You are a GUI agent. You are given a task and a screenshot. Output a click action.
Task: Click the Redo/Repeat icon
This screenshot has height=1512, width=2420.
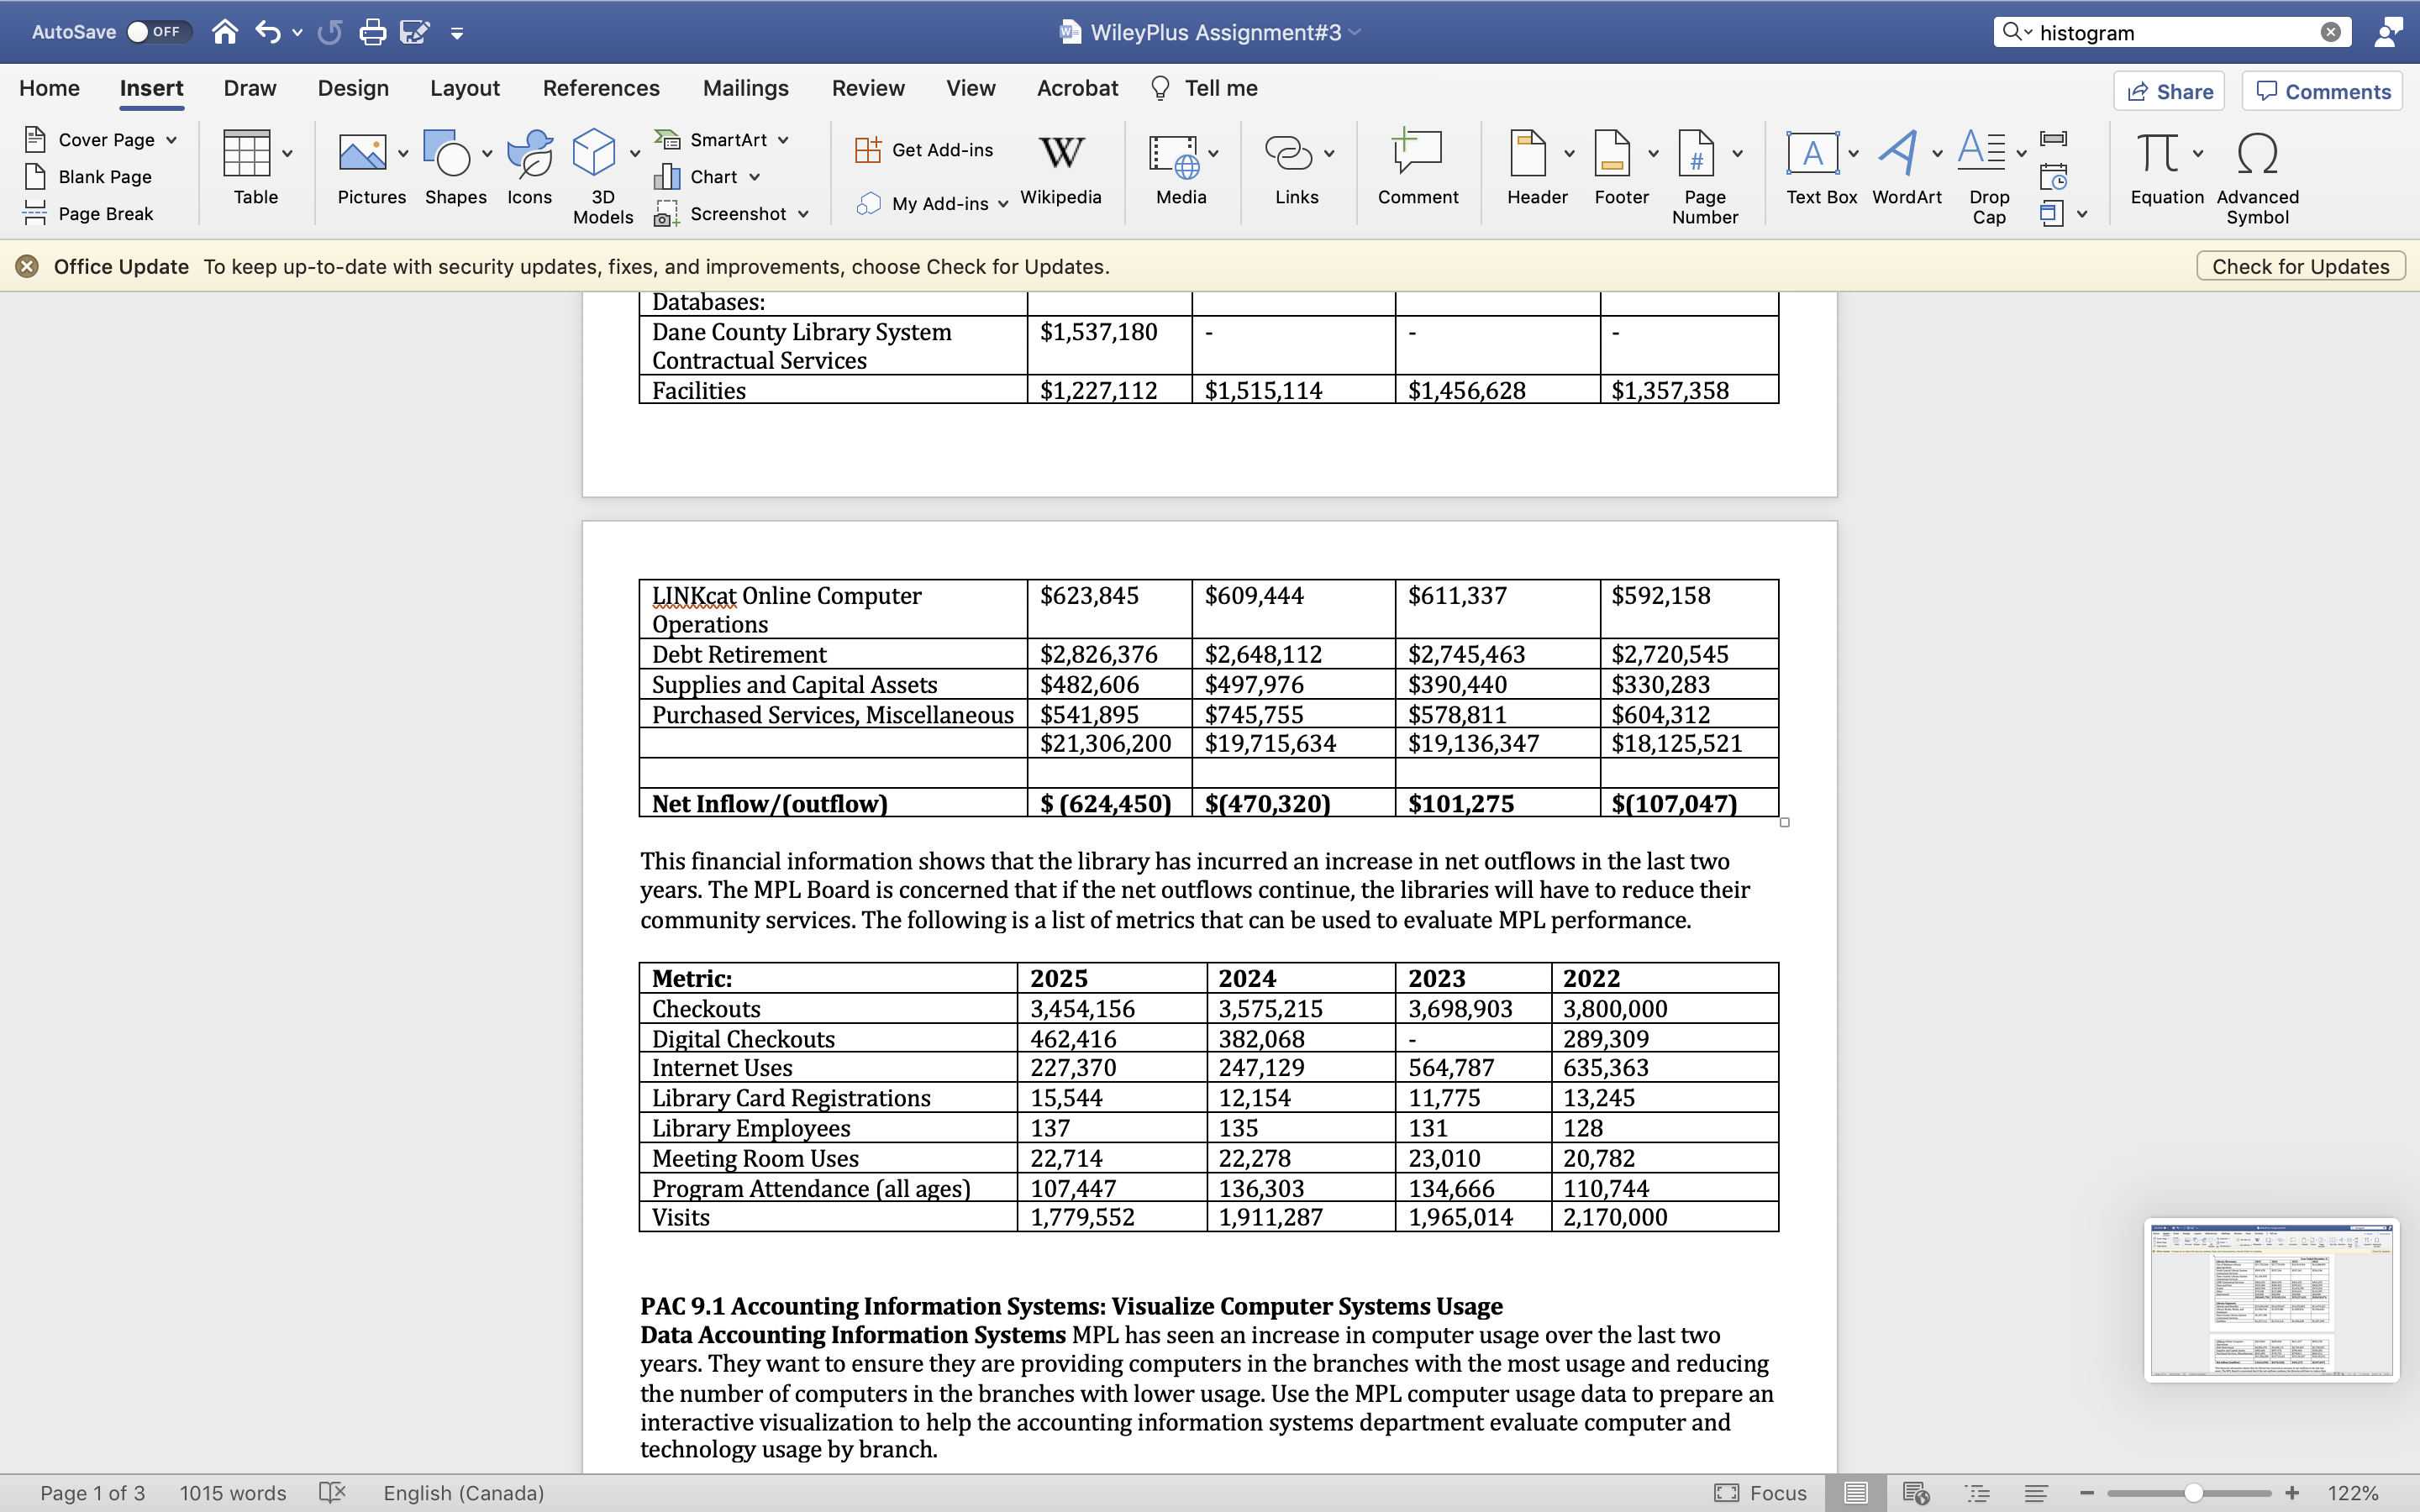coord(330,32)
